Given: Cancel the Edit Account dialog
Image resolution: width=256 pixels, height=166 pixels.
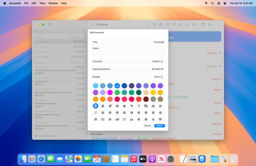Looking at the screenshot, I should (148, 126).
